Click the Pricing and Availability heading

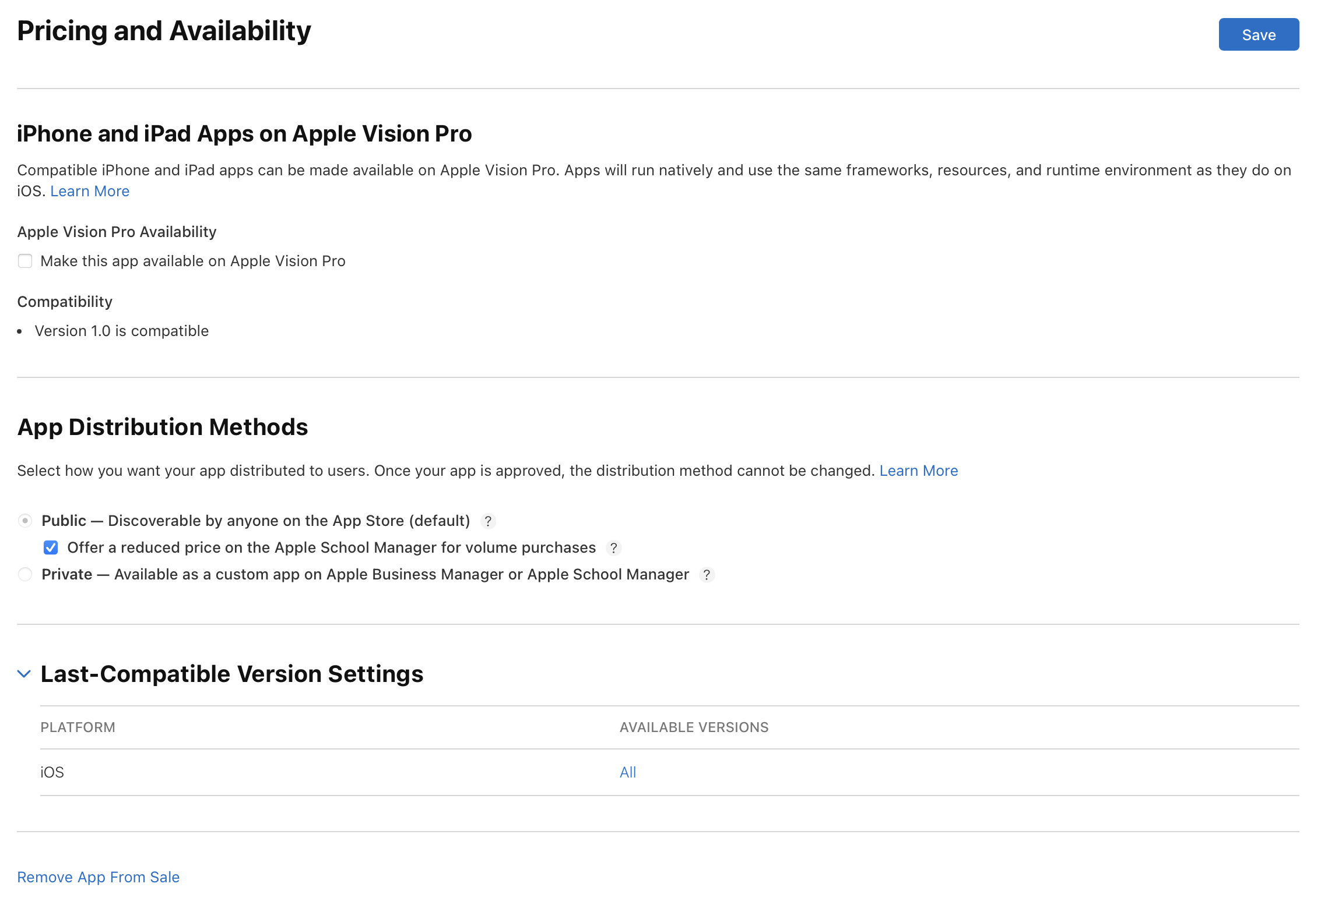pyautogui.click(x=164, y=30)
